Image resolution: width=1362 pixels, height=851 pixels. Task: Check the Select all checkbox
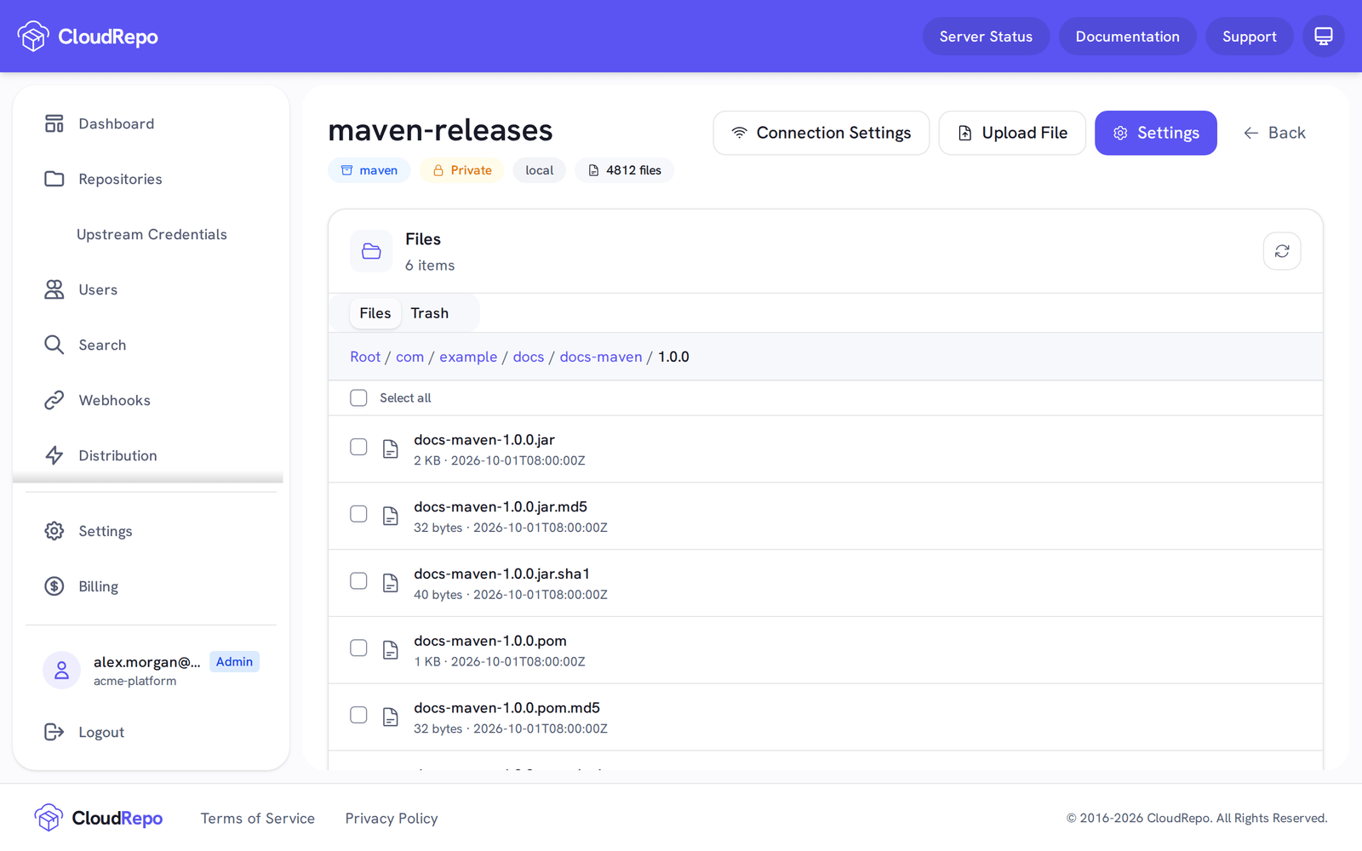[358, 397]
